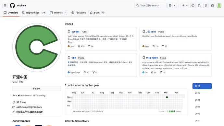224x126 pixels.
Task: Open the mcp-gitee pinned repository
Action: coord(152,58)
